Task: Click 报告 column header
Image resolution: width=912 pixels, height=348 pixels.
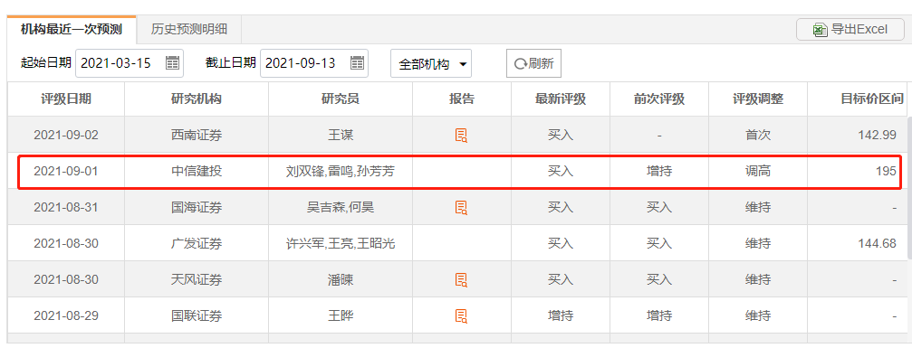Action: pyautogui.click(x=462, y=99)
